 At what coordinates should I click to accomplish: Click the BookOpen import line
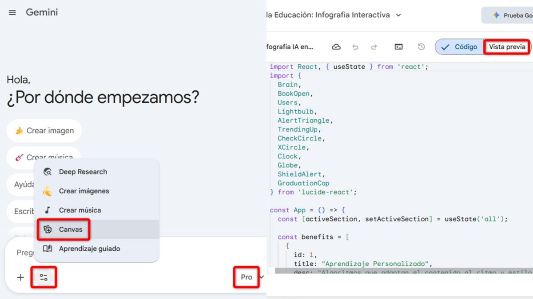tap(296, 93)
